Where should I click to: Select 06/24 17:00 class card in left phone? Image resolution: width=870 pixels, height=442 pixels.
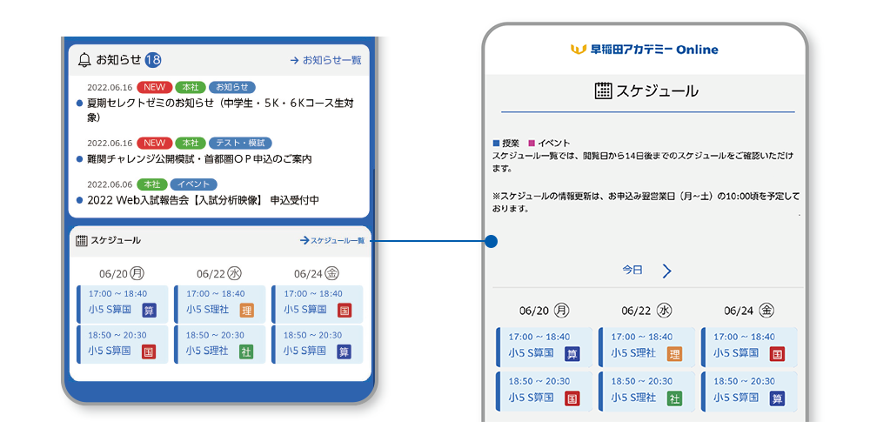(318, 304)
